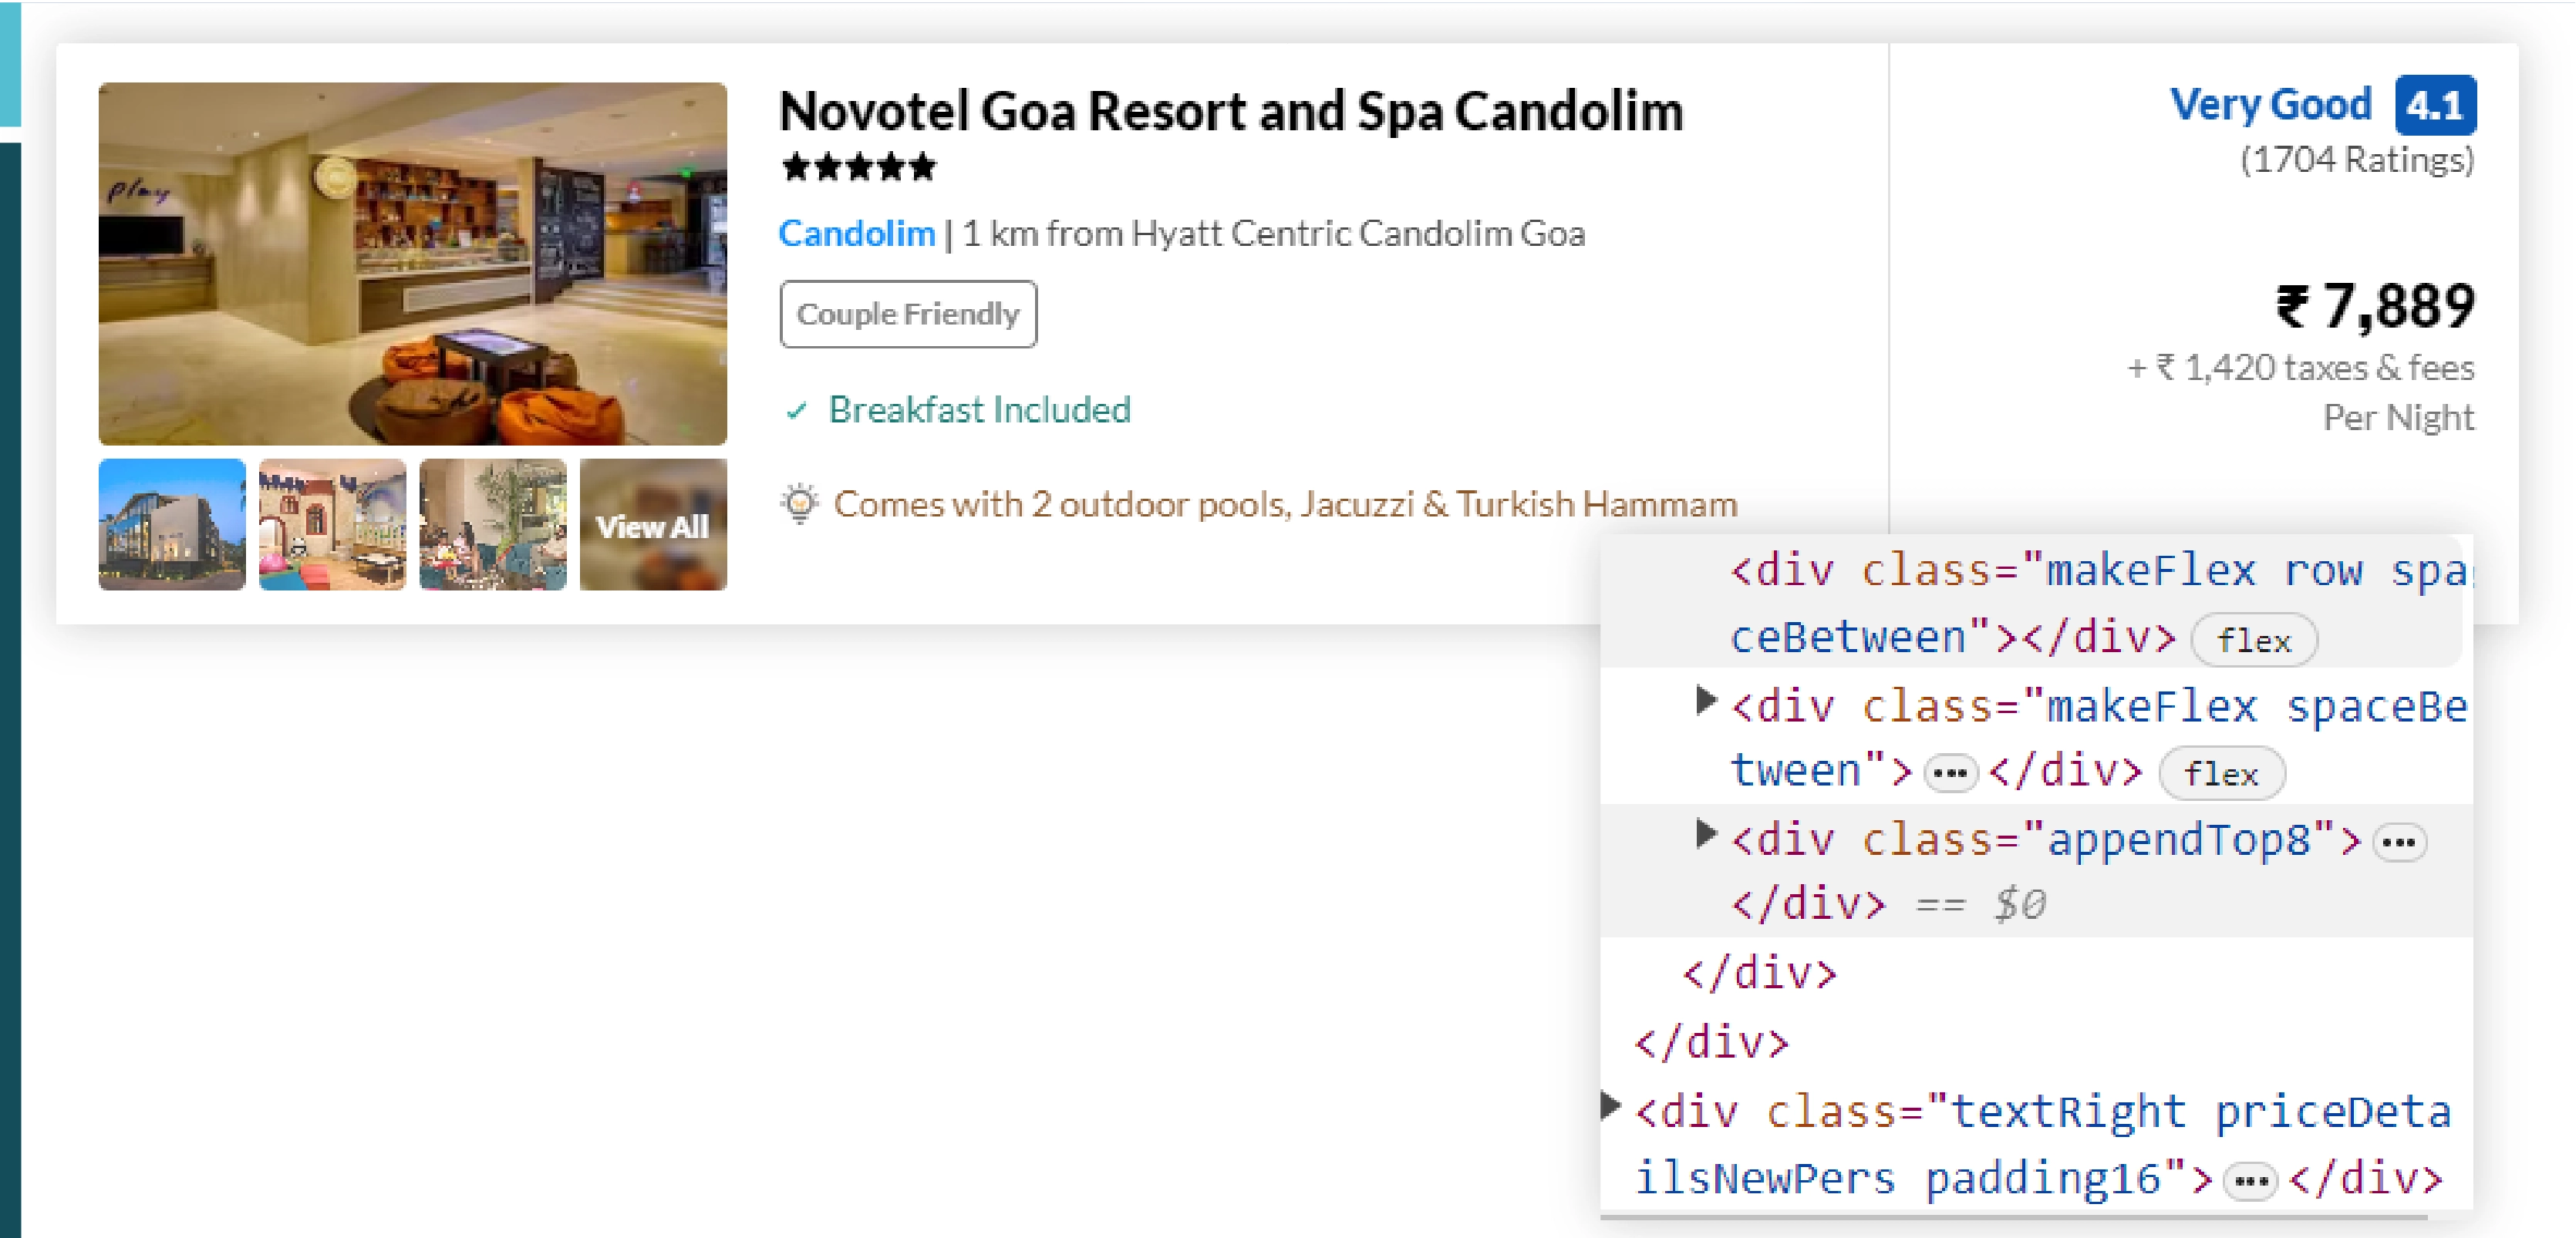
Task: Click the lightbulb tip icon
Action: pos(799,503)
